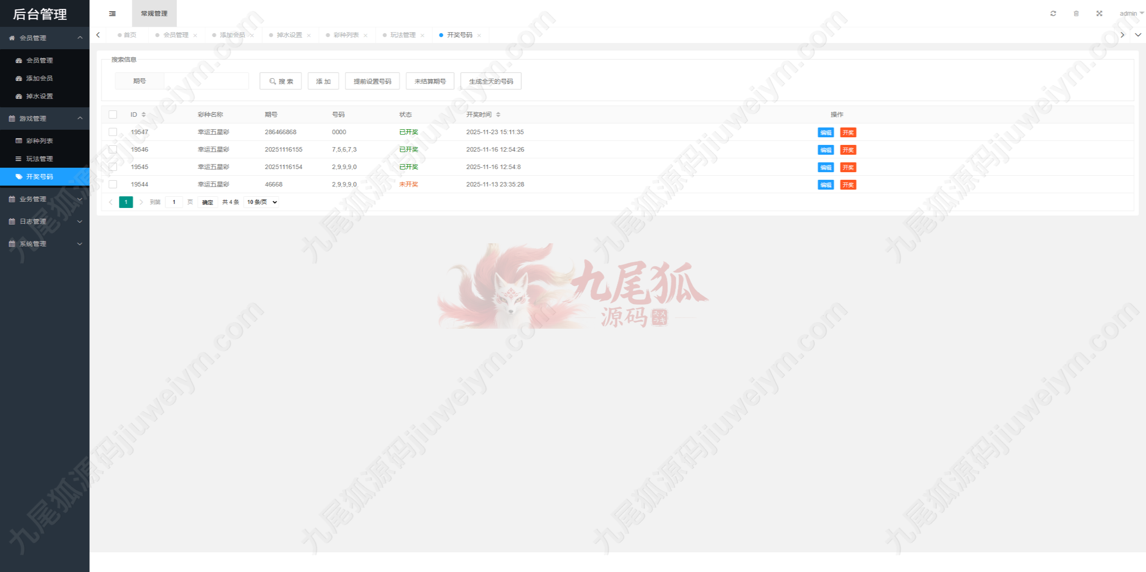Click the 生成全天的号码 button

click(x=491, y=81)
